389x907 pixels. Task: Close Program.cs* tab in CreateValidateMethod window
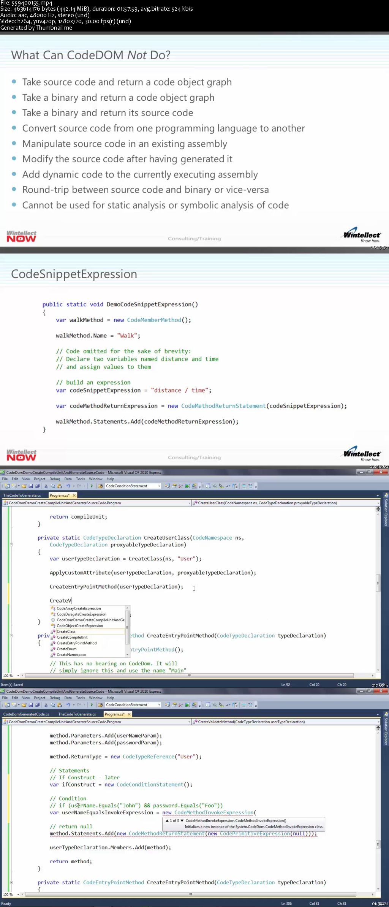129,714
